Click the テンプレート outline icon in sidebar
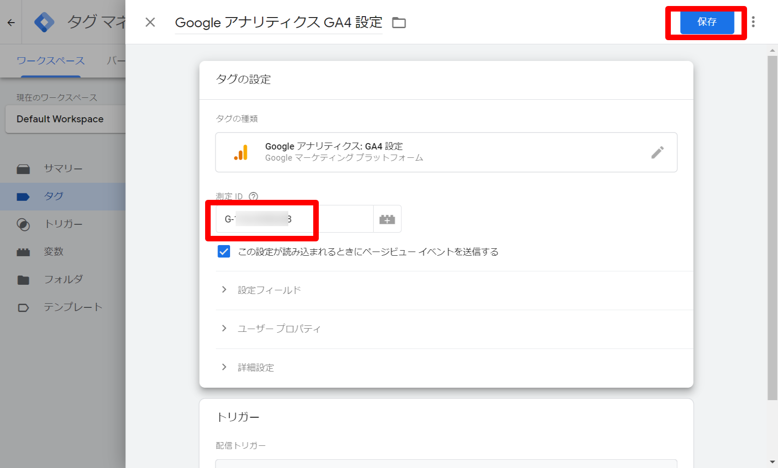This screenshot has height=468, width=778. click(x=23, y=308)
